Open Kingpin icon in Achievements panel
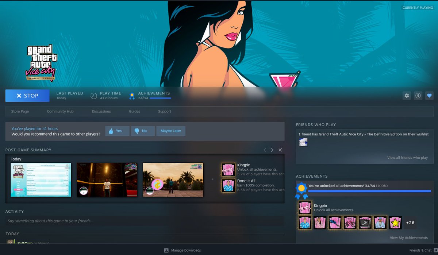438x255 pixels. [x=305, y=208]
